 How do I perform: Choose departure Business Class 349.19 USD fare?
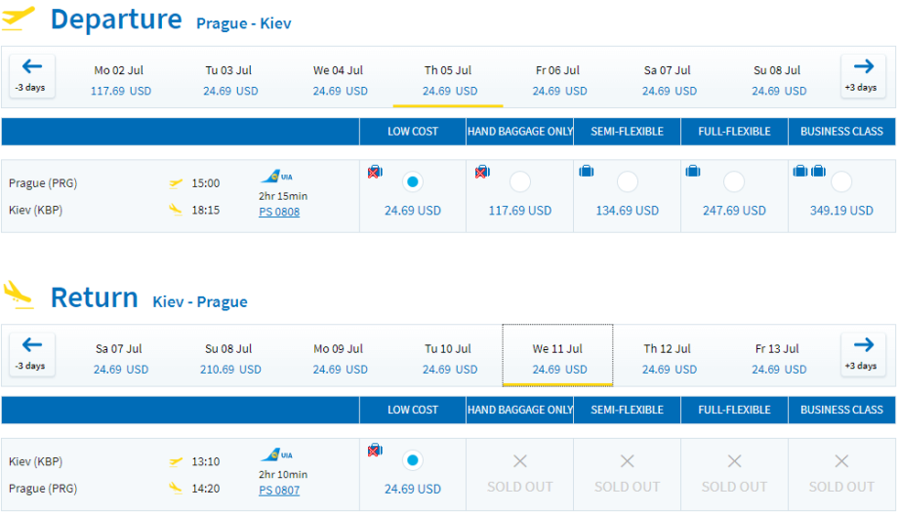point(841,182)
